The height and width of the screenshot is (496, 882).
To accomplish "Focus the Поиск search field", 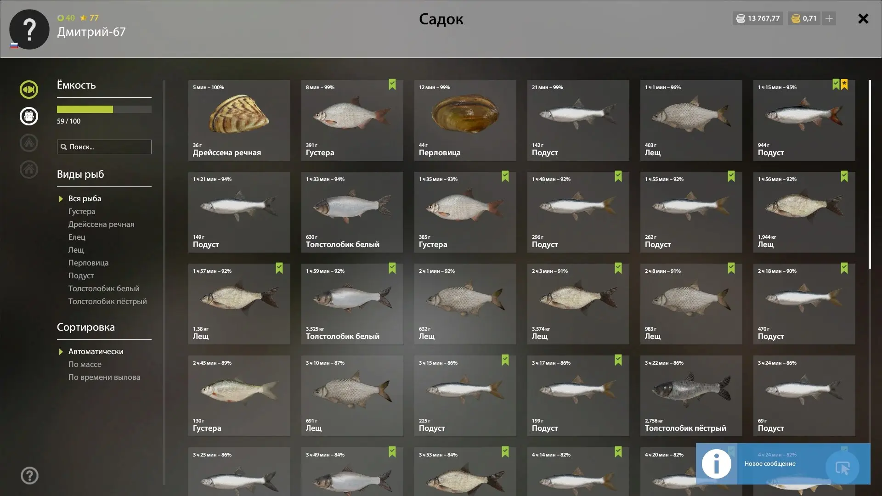I will click(104, 147).
